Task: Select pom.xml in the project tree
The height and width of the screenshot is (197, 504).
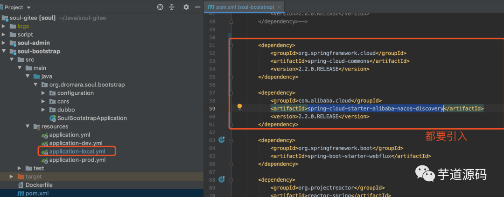Action: 37,193
